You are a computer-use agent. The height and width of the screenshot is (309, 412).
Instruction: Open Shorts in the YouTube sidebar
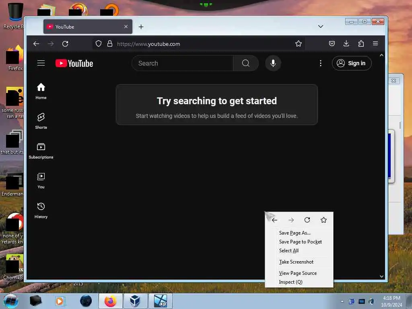click(x=41, y=121)
